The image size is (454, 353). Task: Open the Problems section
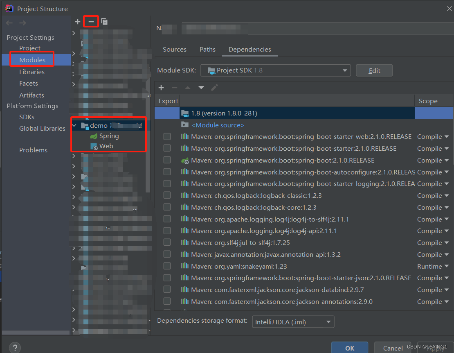[33, 150]
